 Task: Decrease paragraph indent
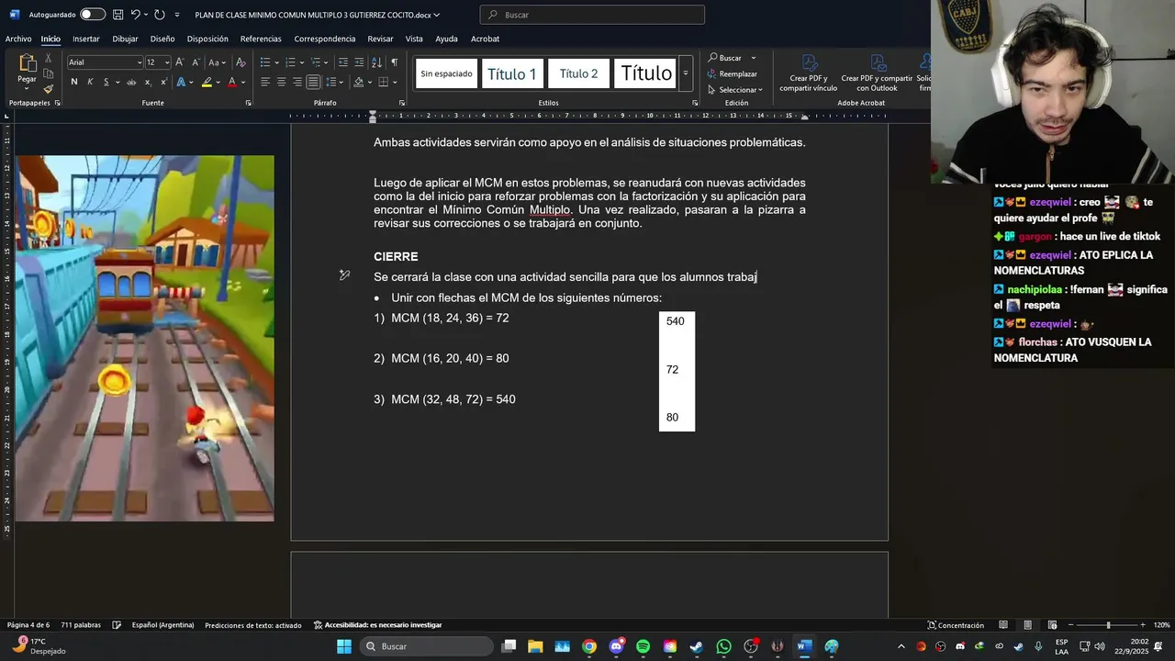pyautogui.click(x=343, y=62)
